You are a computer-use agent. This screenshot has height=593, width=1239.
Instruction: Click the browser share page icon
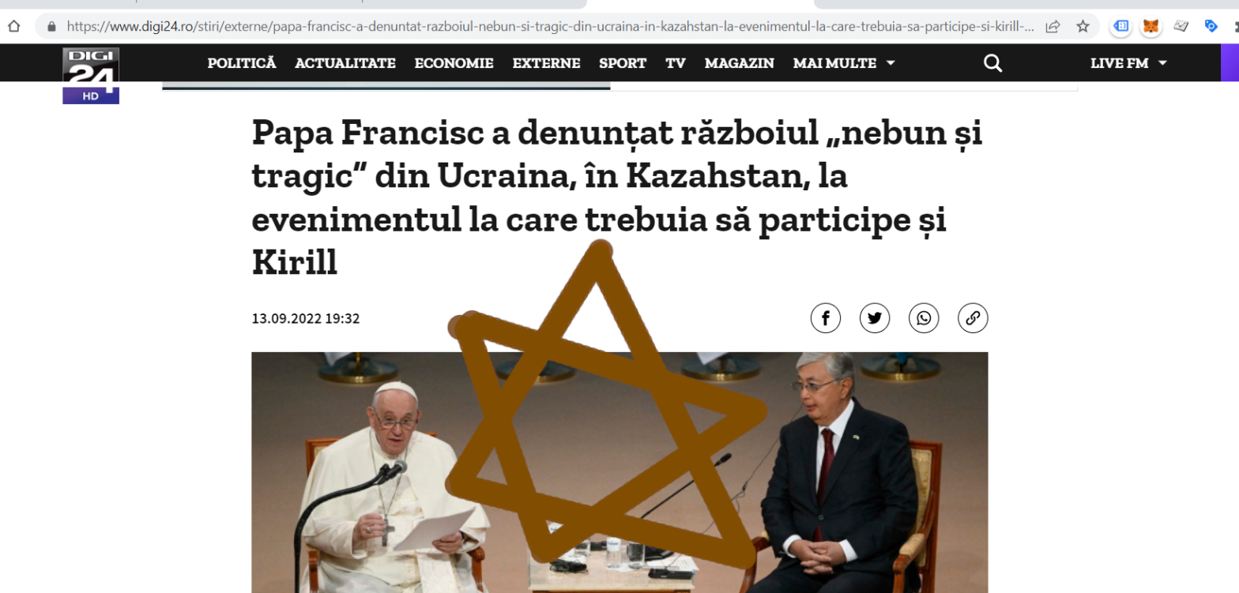pos(1053,26)
